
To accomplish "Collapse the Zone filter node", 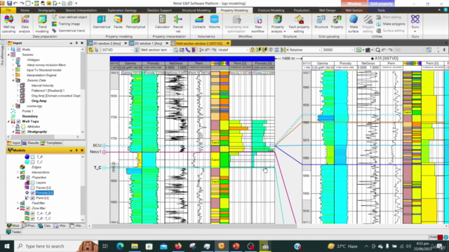I will point(18,209).
